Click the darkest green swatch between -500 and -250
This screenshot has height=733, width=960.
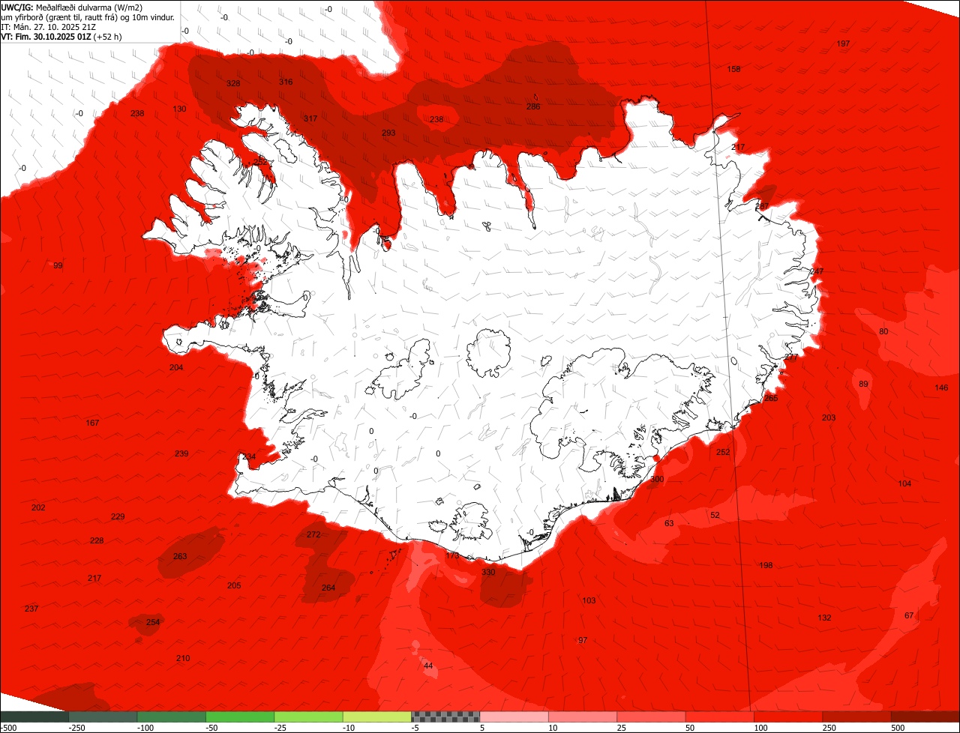pyautogui.click(x=34, y=717)
